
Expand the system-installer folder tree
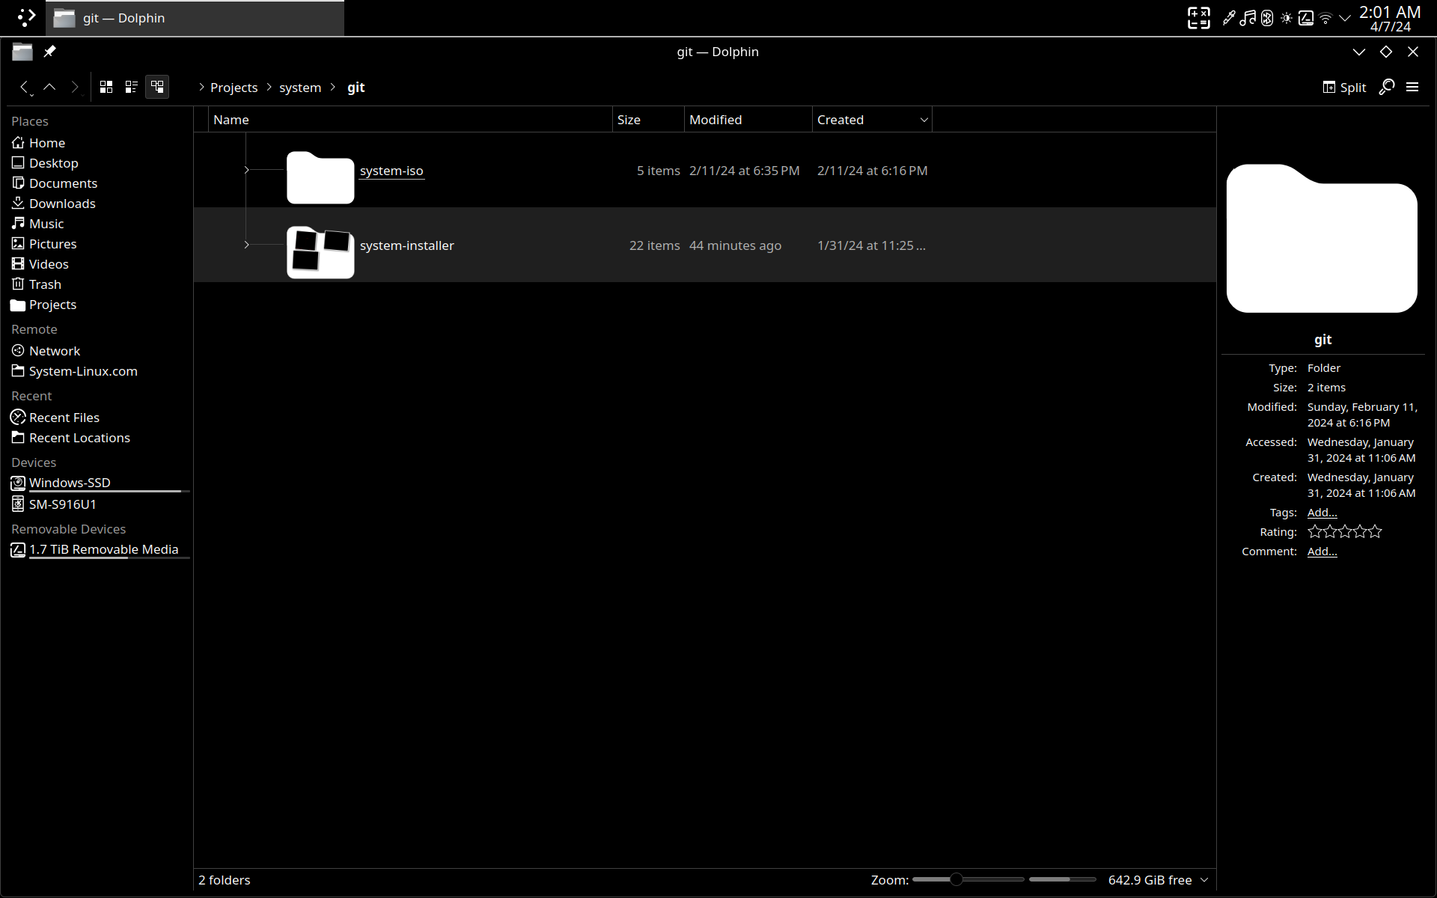[x=246, y=245]
